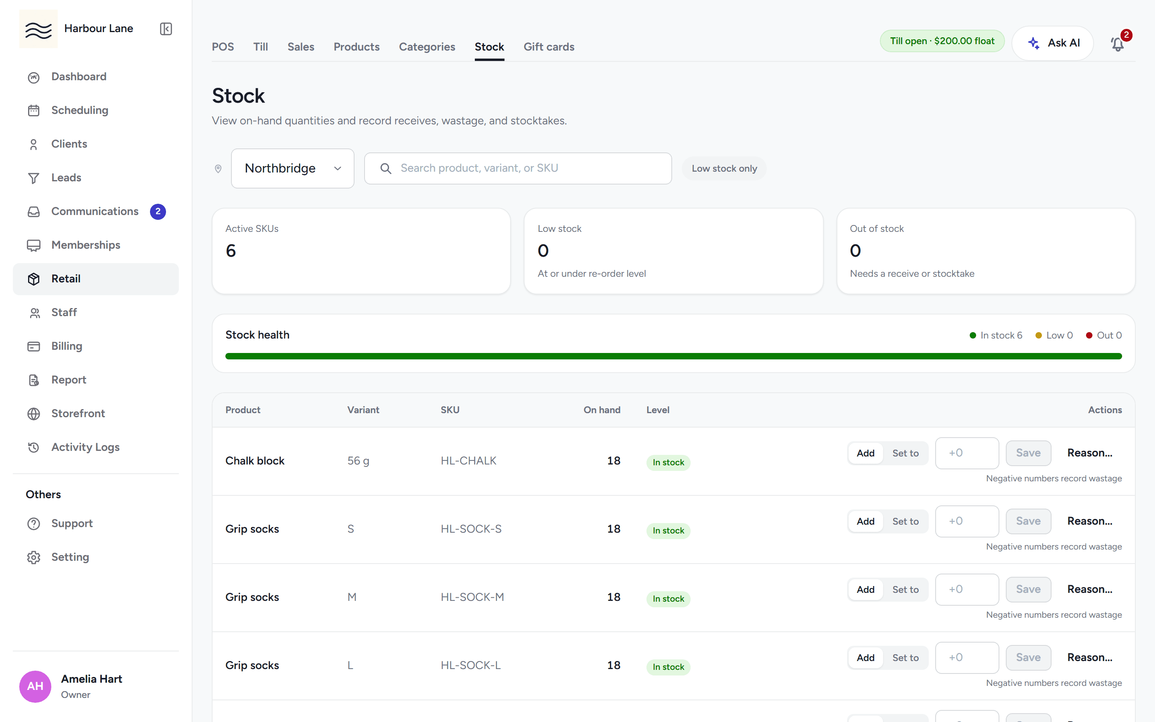
Task: Click the Memberships card icon
Action: pos(33,245)
